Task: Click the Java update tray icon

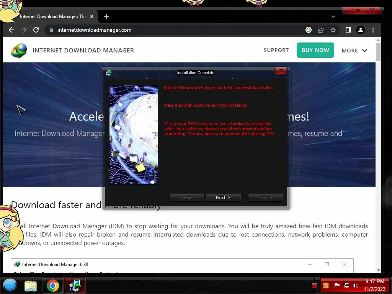Action: (325, 286)
